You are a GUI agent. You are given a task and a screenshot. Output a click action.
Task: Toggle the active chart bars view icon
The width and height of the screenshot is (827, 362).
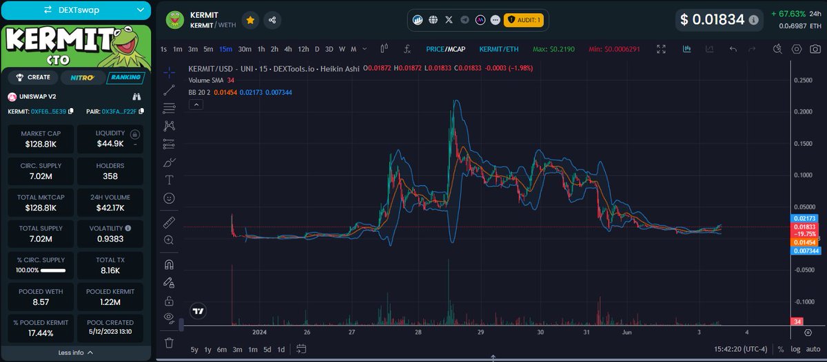tap(687, 49)
